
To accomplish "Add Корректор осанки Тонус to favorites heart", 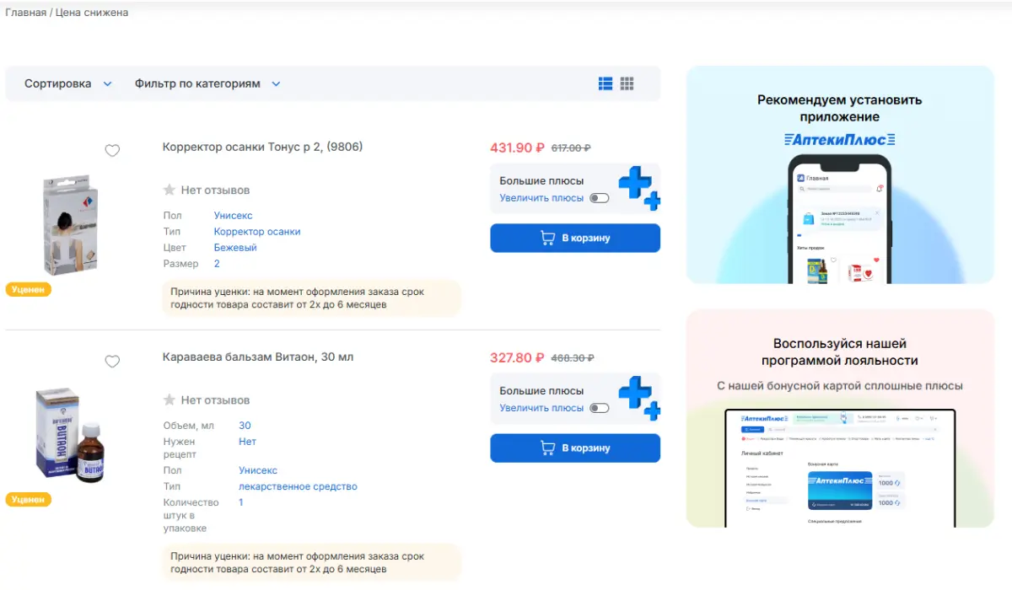I will [x=112, y=151].
